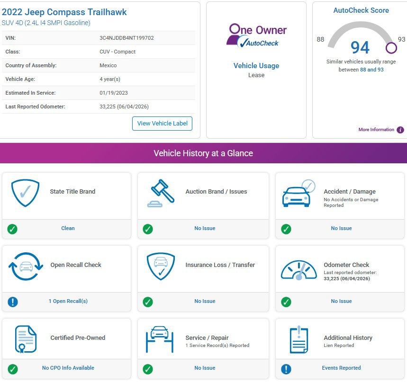Click green check under Insurance Loss / Transfer
Screen dimensions: 407x382
(x=148, y=302)
